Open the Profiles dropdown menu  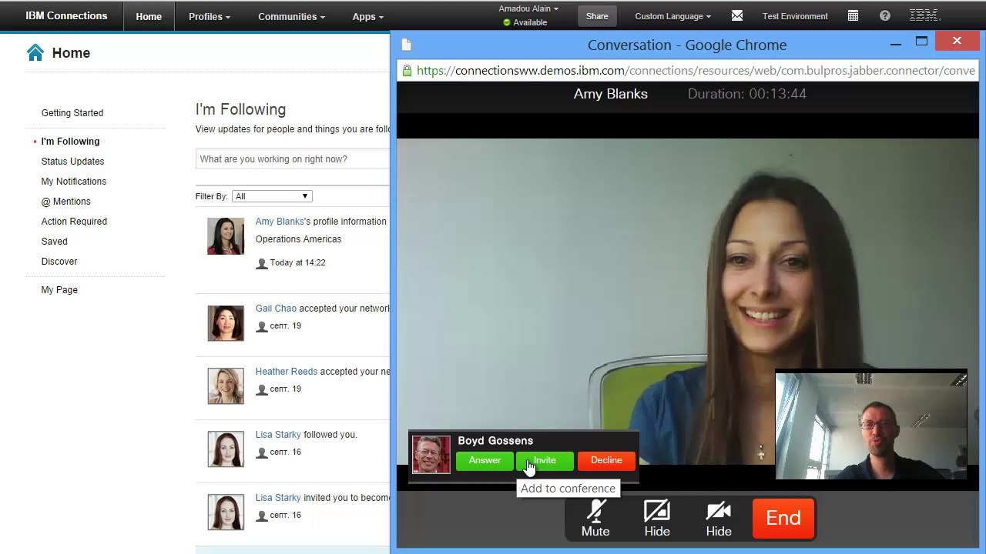210,16
